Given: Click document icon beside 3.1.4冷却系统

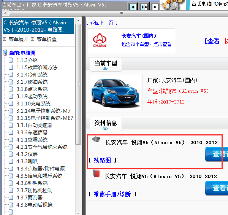Looking at the screenshot, I should coord(11,75).
